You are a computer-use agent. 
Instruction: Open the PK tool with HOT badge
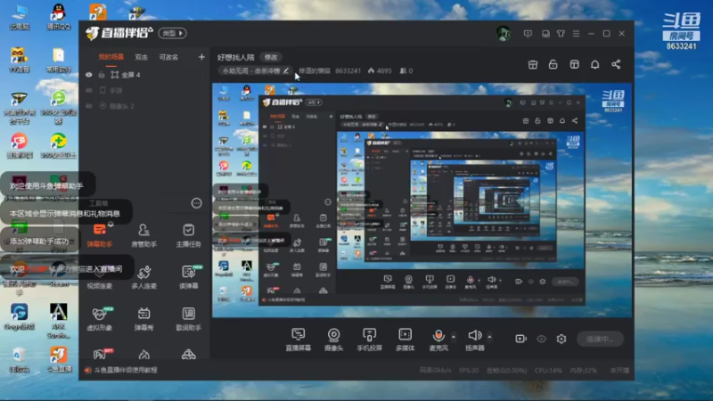tap(101, 354)
